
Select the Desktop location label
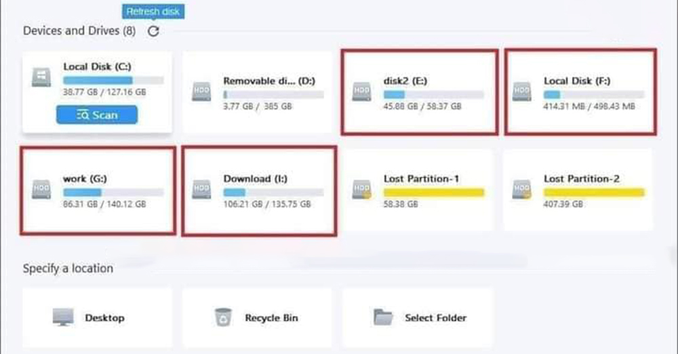[104, 317]
